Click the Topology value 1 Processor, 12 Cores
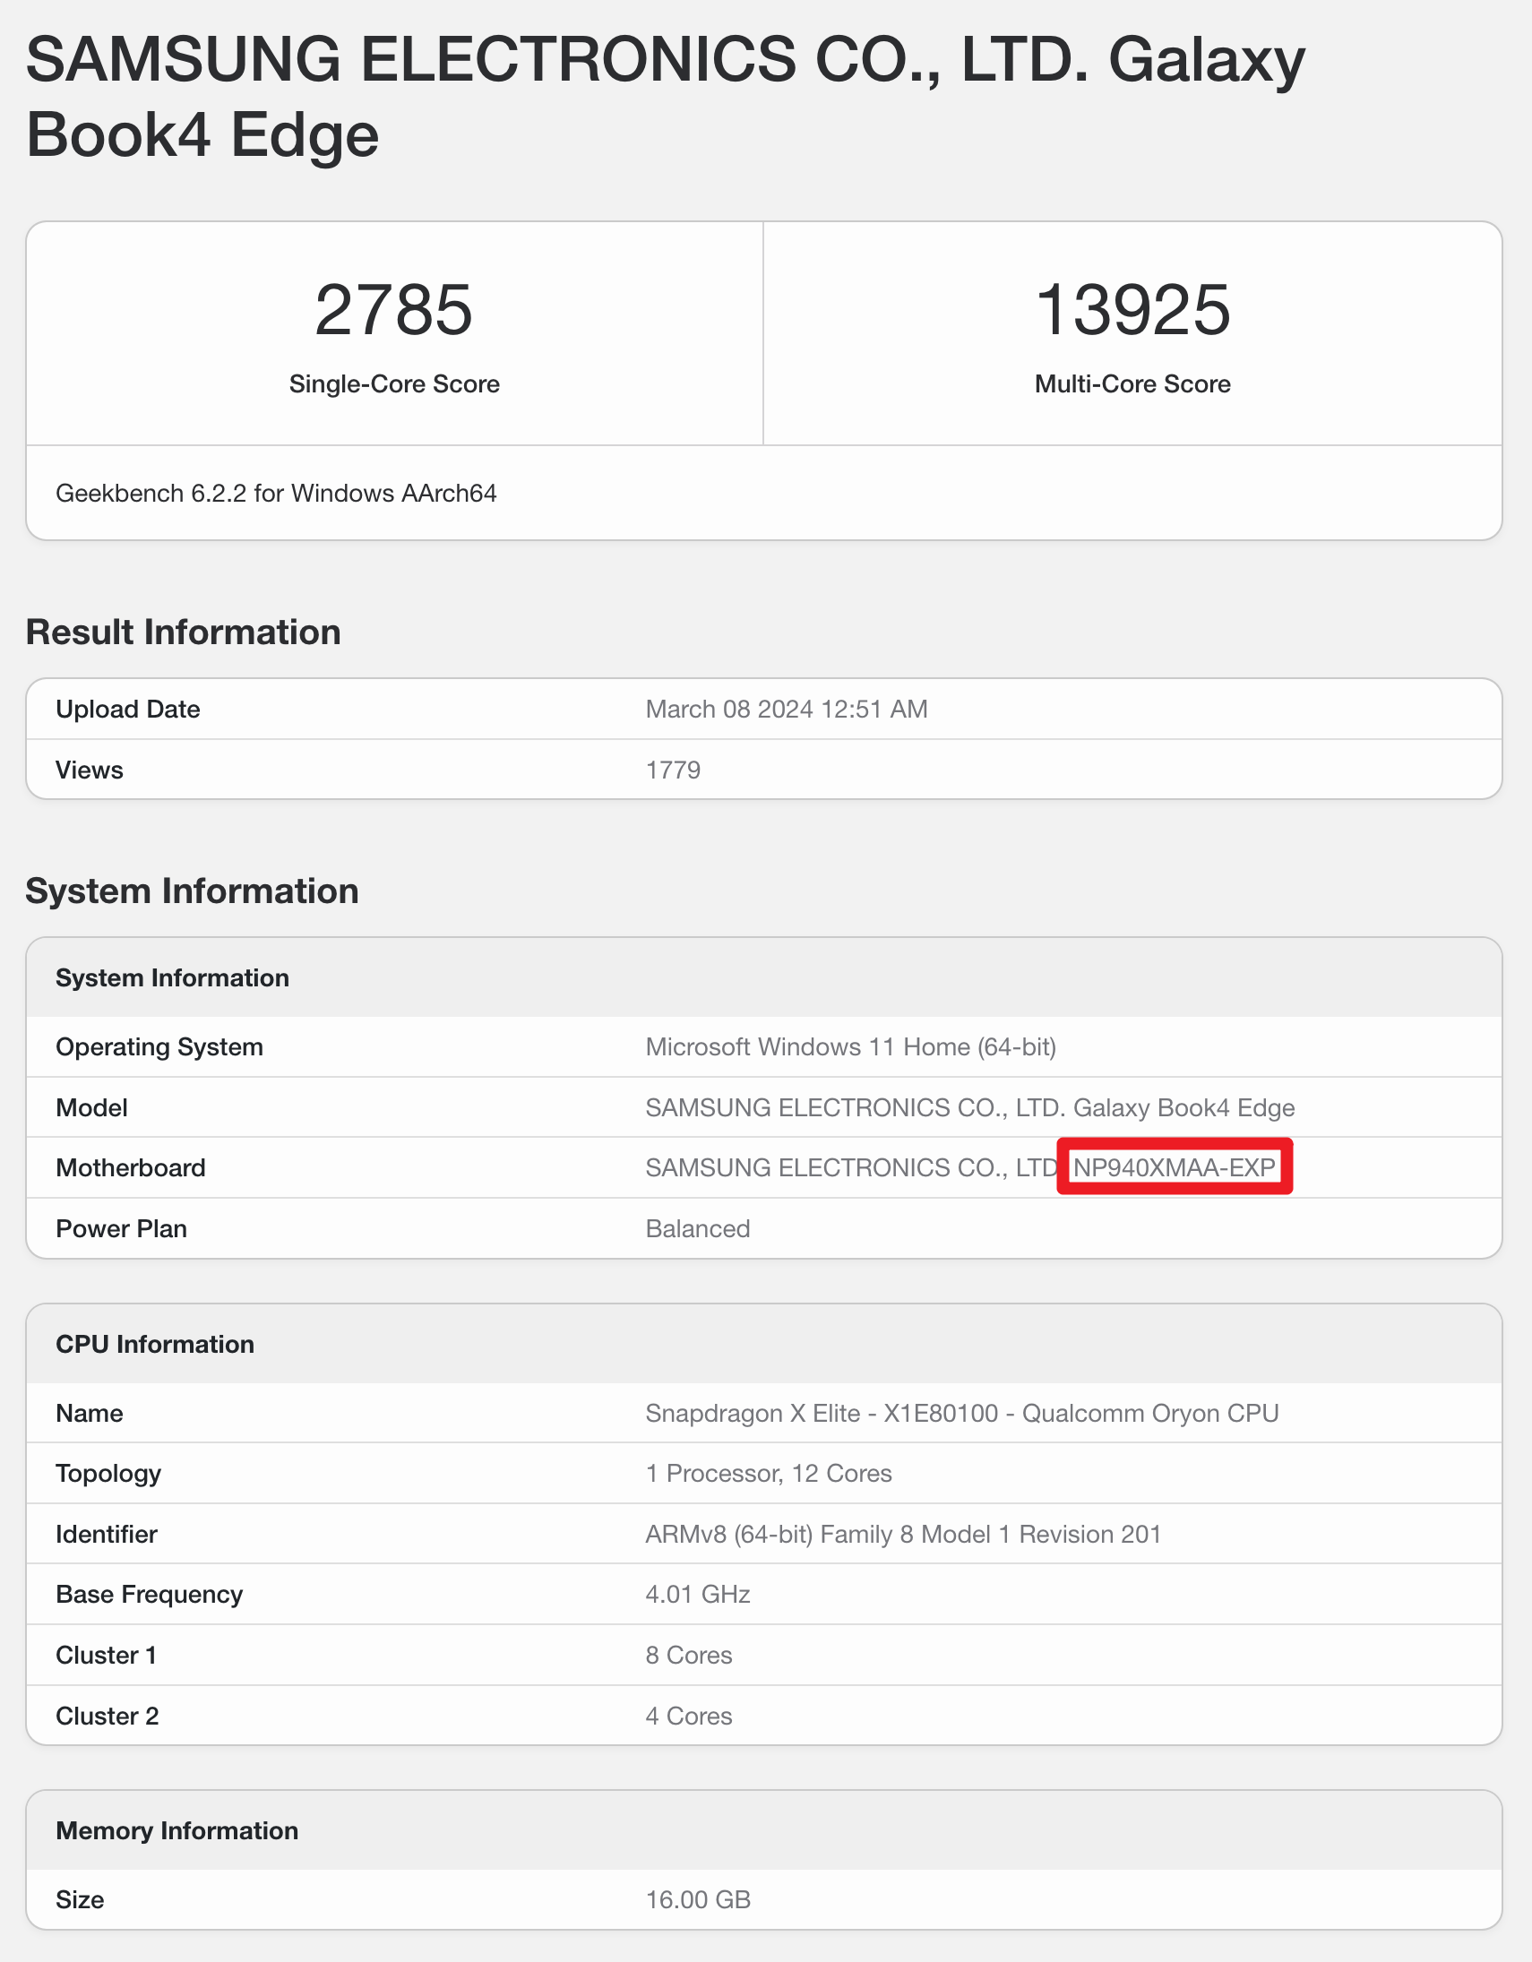The height and width of the screenshot is (1962, 1532). point(769,1474)
